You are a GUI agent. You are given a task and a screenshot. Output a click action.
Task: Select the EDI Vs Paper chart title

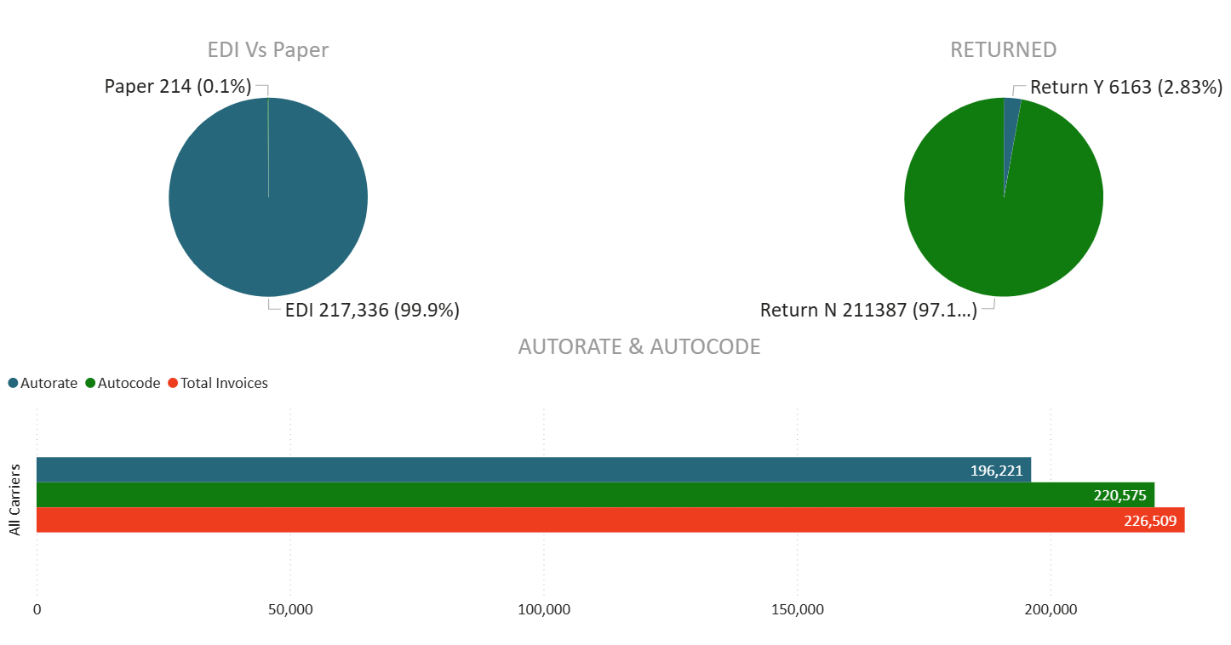[x=268, y=50]
